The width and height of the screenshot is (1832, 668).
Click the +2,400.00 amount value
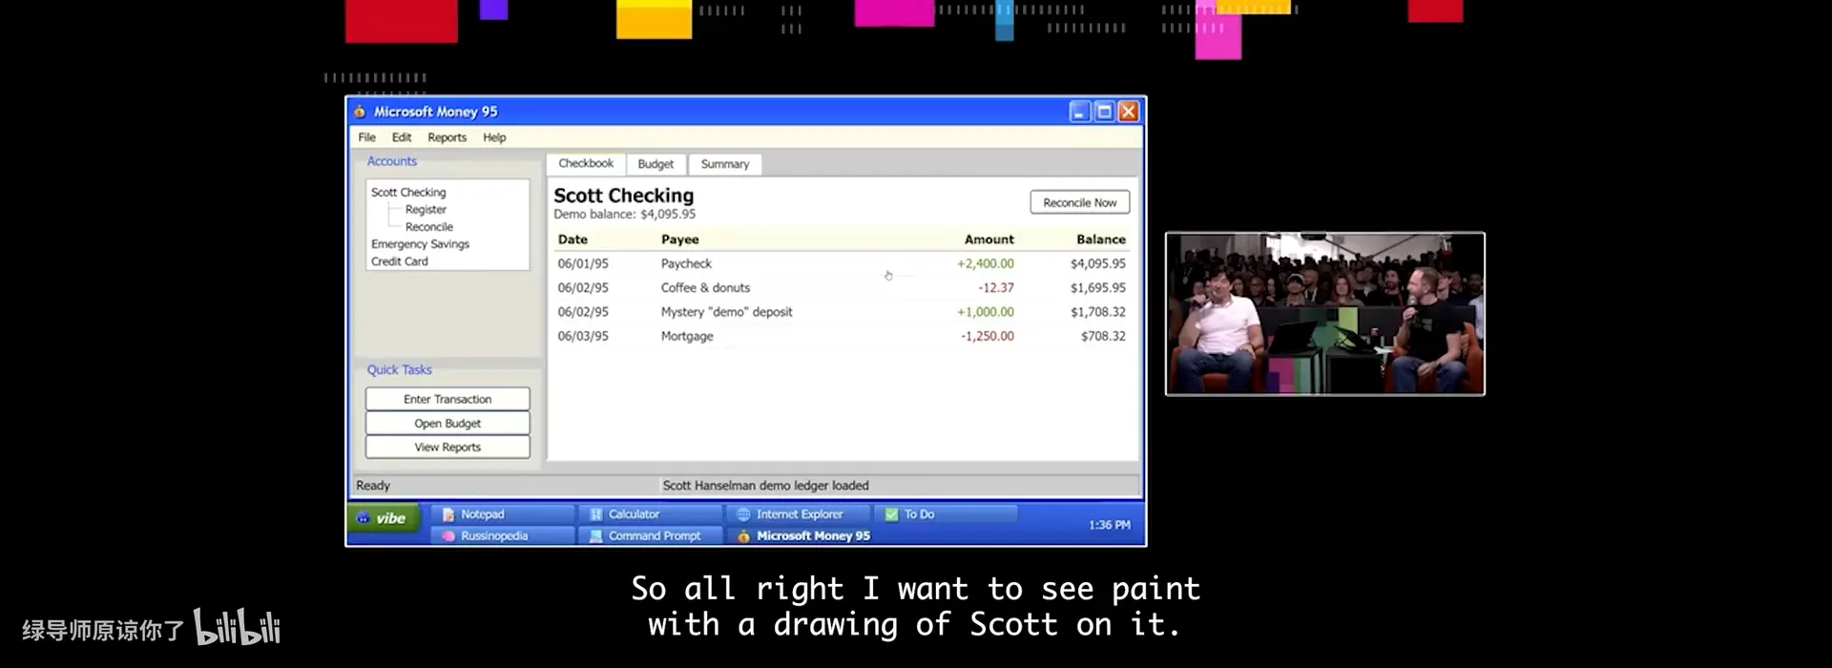986,263
